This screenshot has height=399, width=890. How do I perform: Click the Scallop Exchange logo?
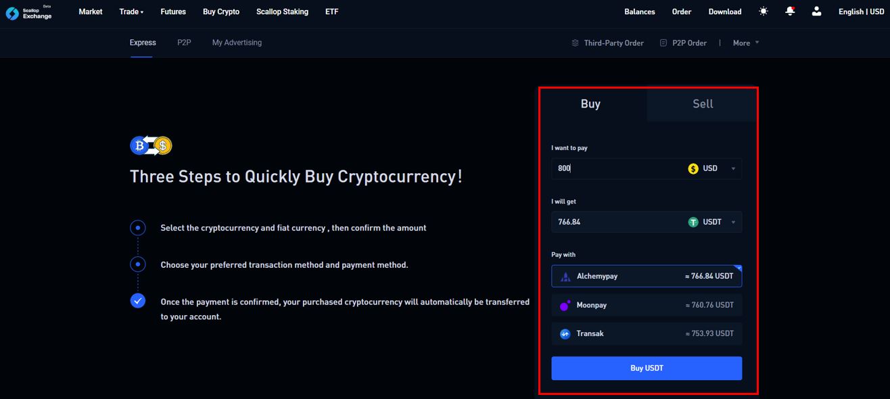[28, 12]
